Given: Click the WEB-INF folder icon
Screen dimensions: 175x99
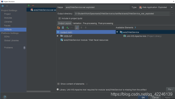Looking at the screenshot, I should (x=62, y=36).
